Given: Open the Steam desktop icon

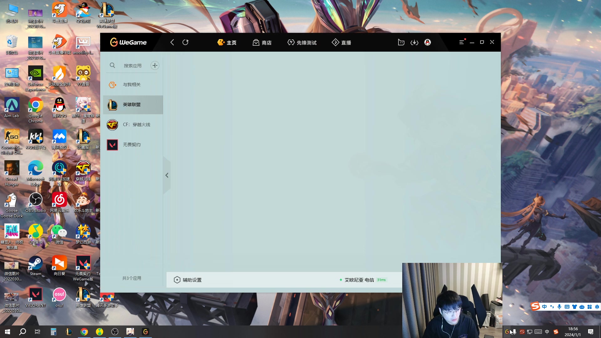Looking at the screenshot, I should click(x=36, y=266).
